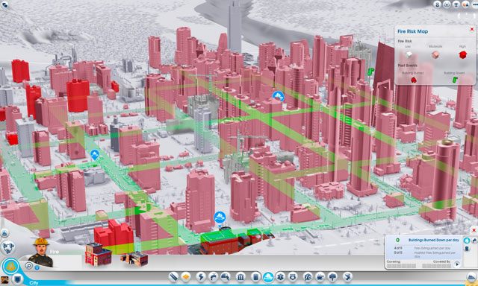Click the Building Burned red flame icon
Viewport: 478px width, 286px height.
(414, 80)
